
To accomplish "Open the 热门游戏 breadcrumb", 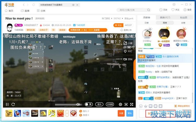I will pos(106,18).
